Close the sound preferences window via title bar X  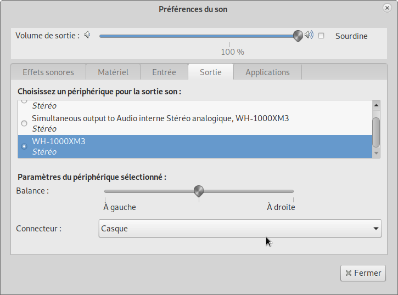[386, 8]
